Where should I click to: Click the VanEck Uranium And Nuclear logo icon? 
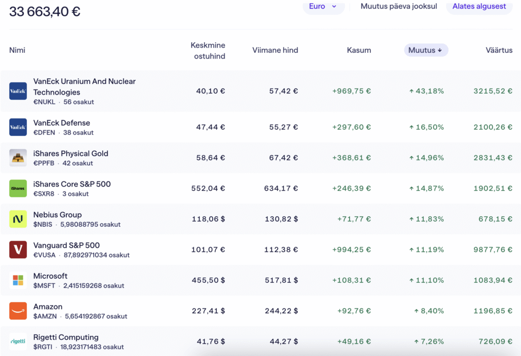click(x=18, y=92)
